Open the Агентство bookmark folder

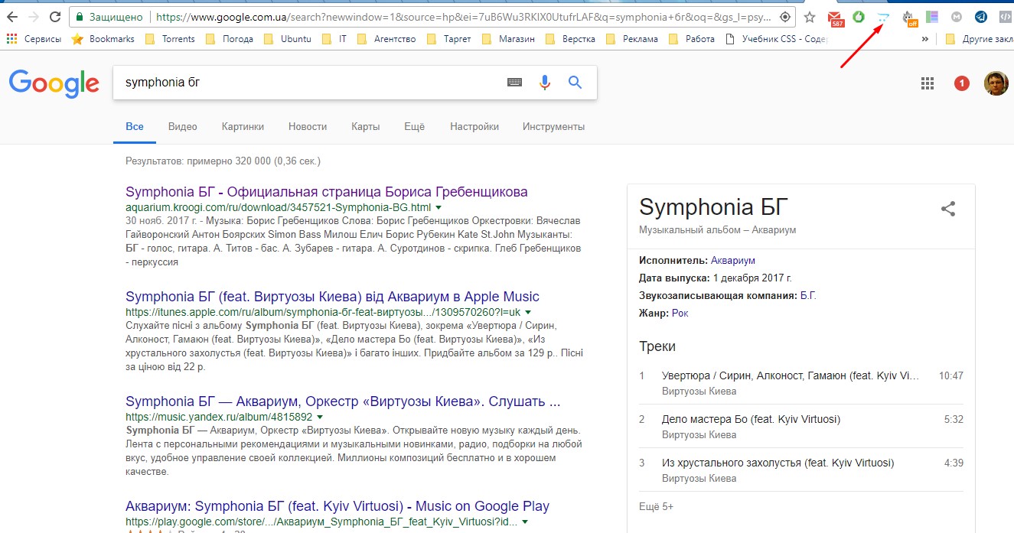tap(387, 39)
